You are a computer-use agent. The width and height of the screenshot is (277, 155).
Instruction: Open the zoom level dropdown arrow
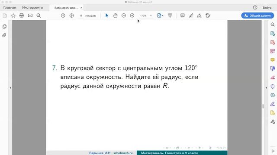click(151, 15)
